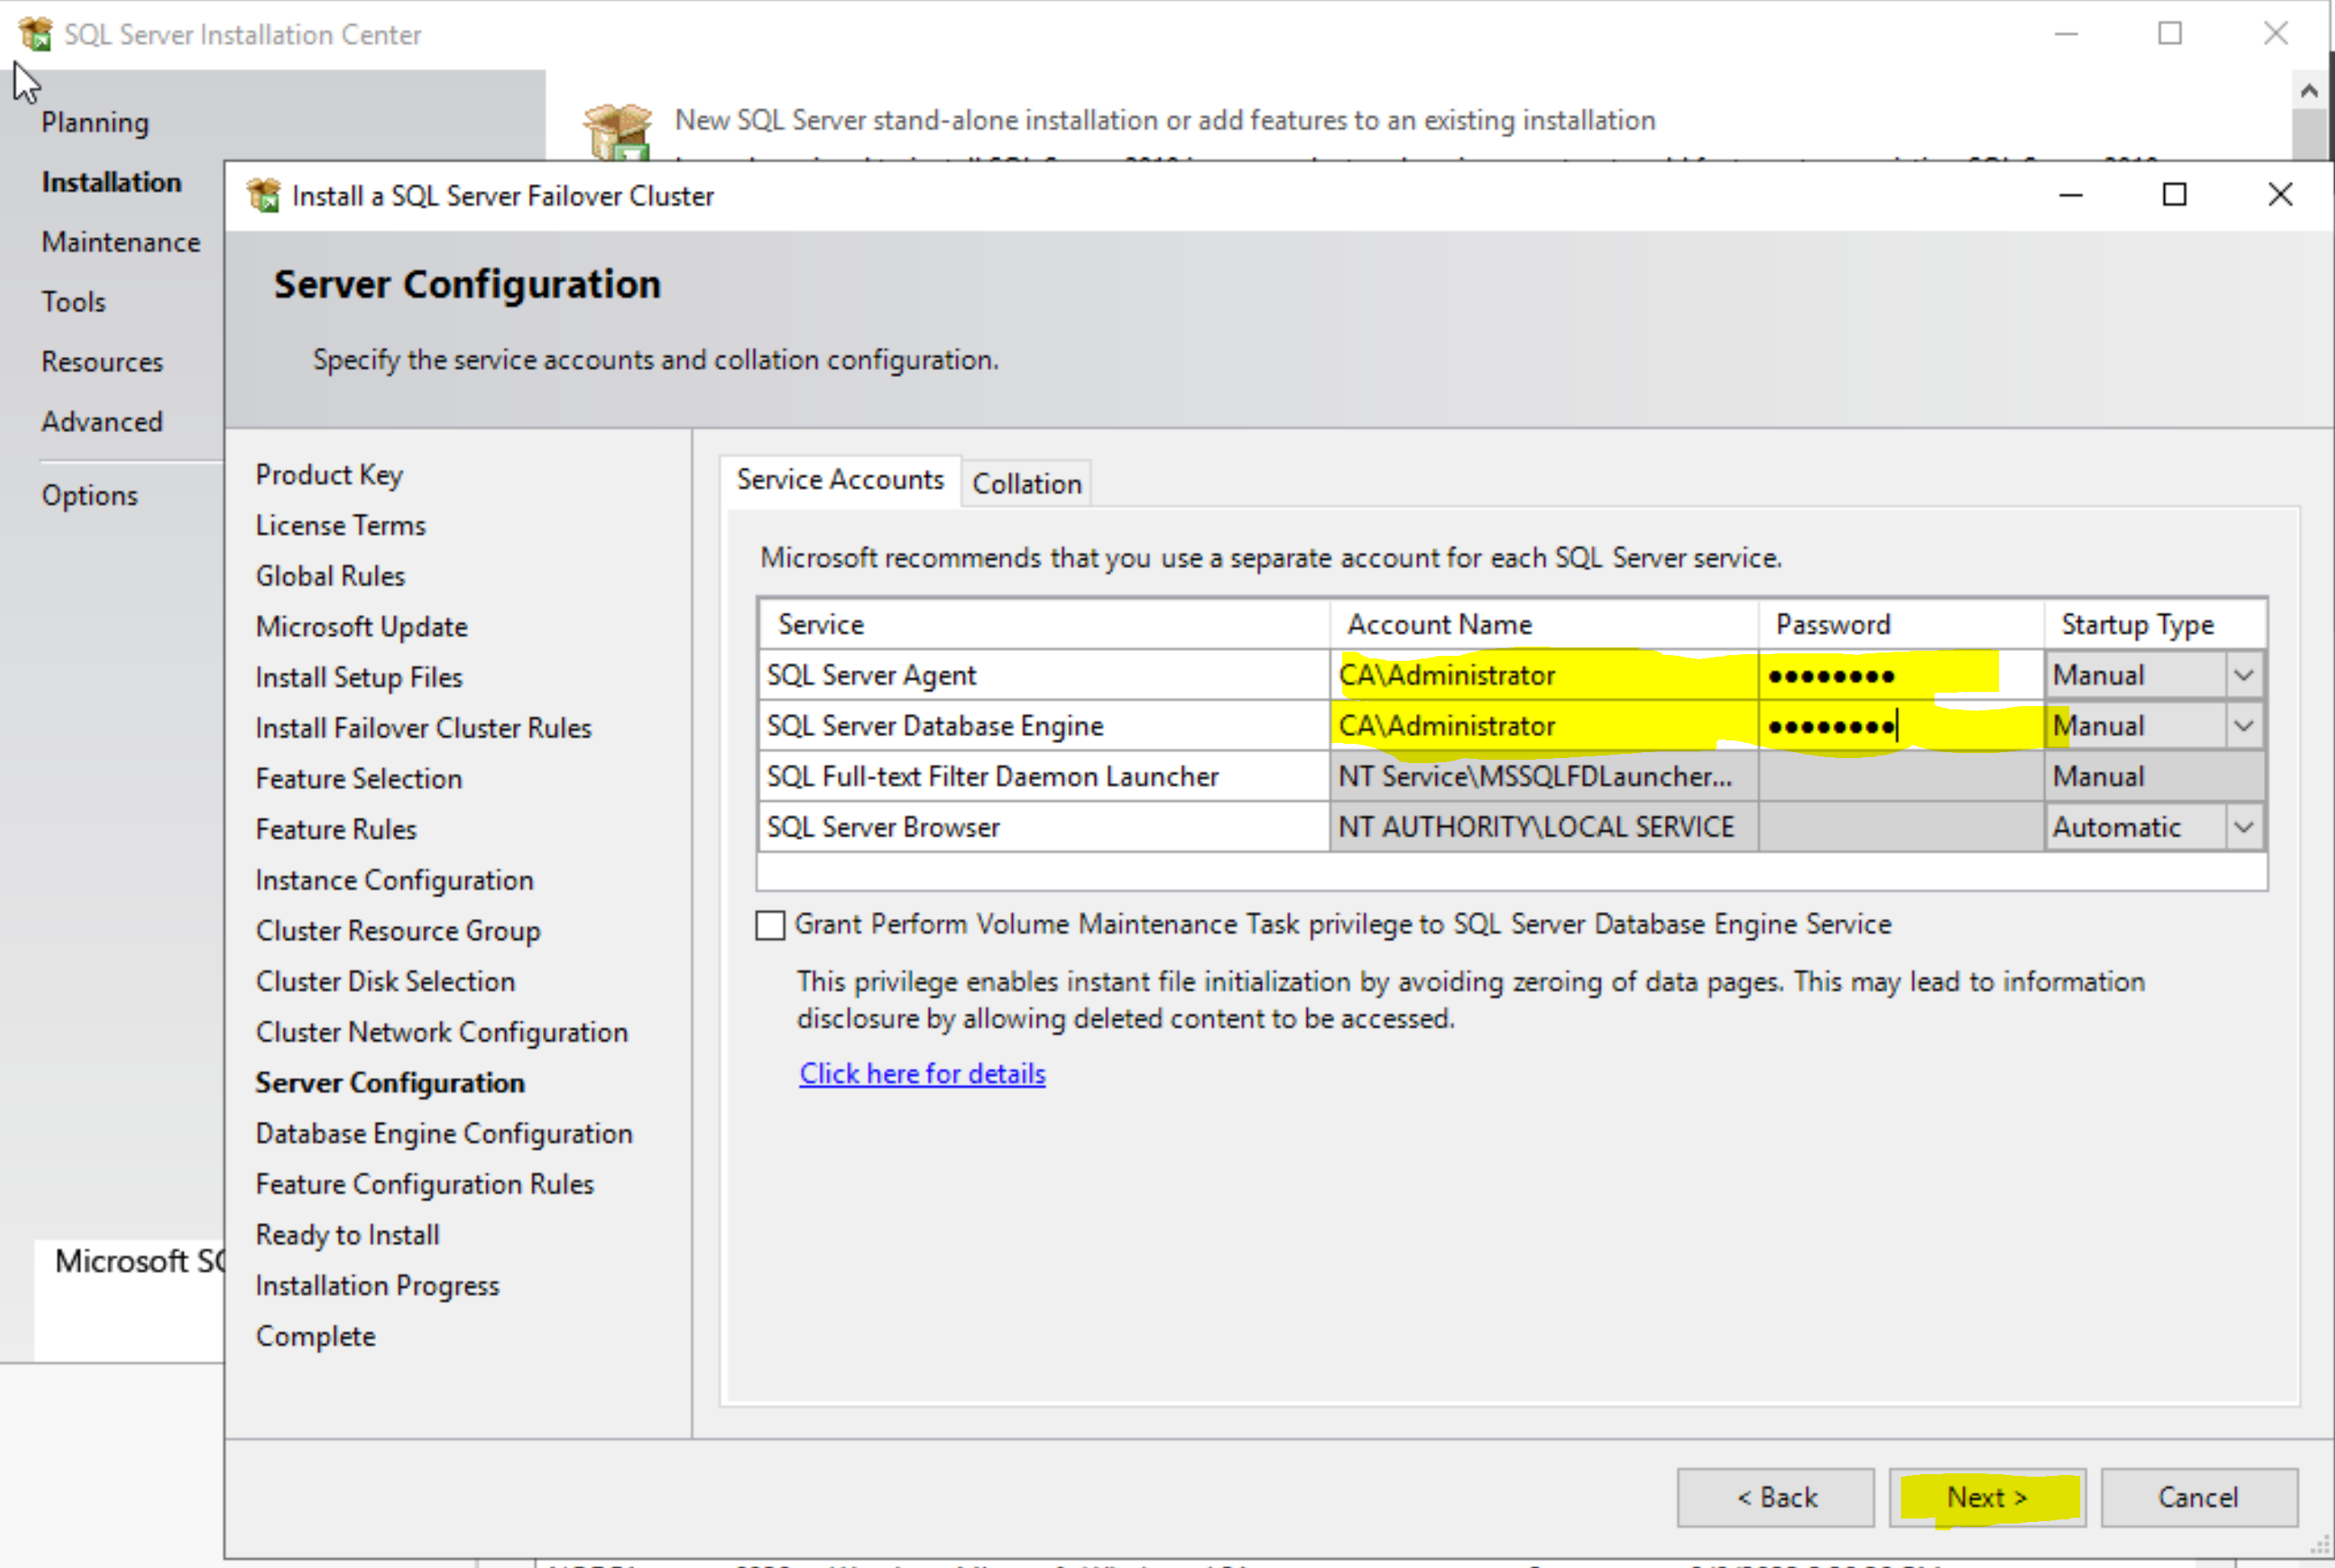Click the SQL Server Installation Center title icon
The width and height of the screenshot is (2335, 1568).
35,34
